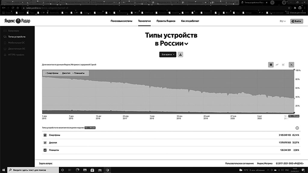Uncheck the Десктоп checkbox

pyautogui.click(x=45, y=143)
